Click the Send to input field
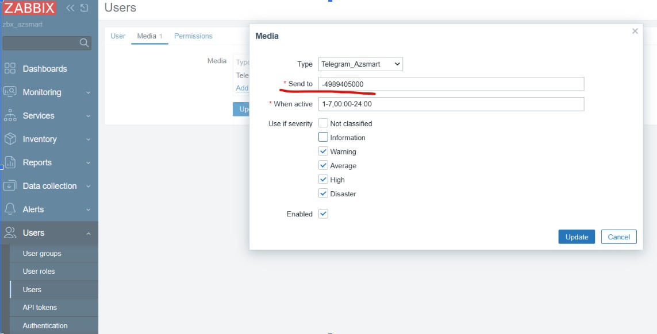The image size is (657, 334). pyautogui.click(x=451, y=84)
